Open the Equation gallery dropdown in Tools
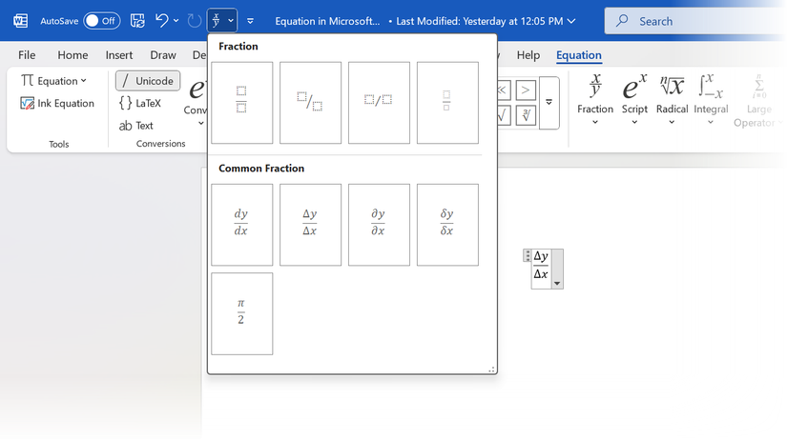 [x=53, y=81]
